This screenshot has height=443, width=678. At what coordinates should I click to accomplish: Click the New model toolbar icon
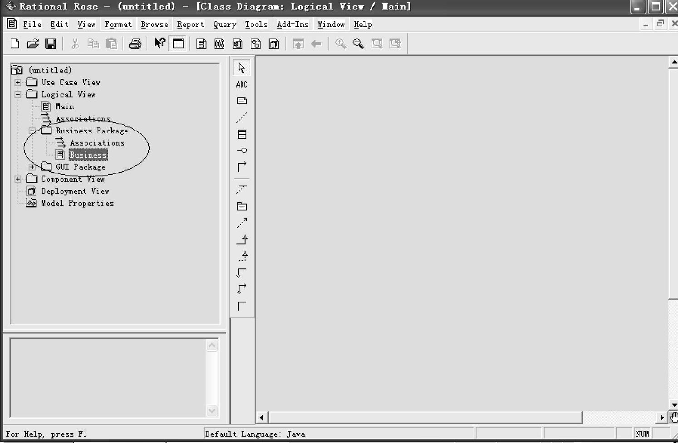pos(15,44)
